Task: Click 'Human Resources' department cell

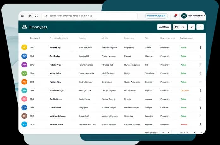Action: pyautogui.click(x=132, y=65)
